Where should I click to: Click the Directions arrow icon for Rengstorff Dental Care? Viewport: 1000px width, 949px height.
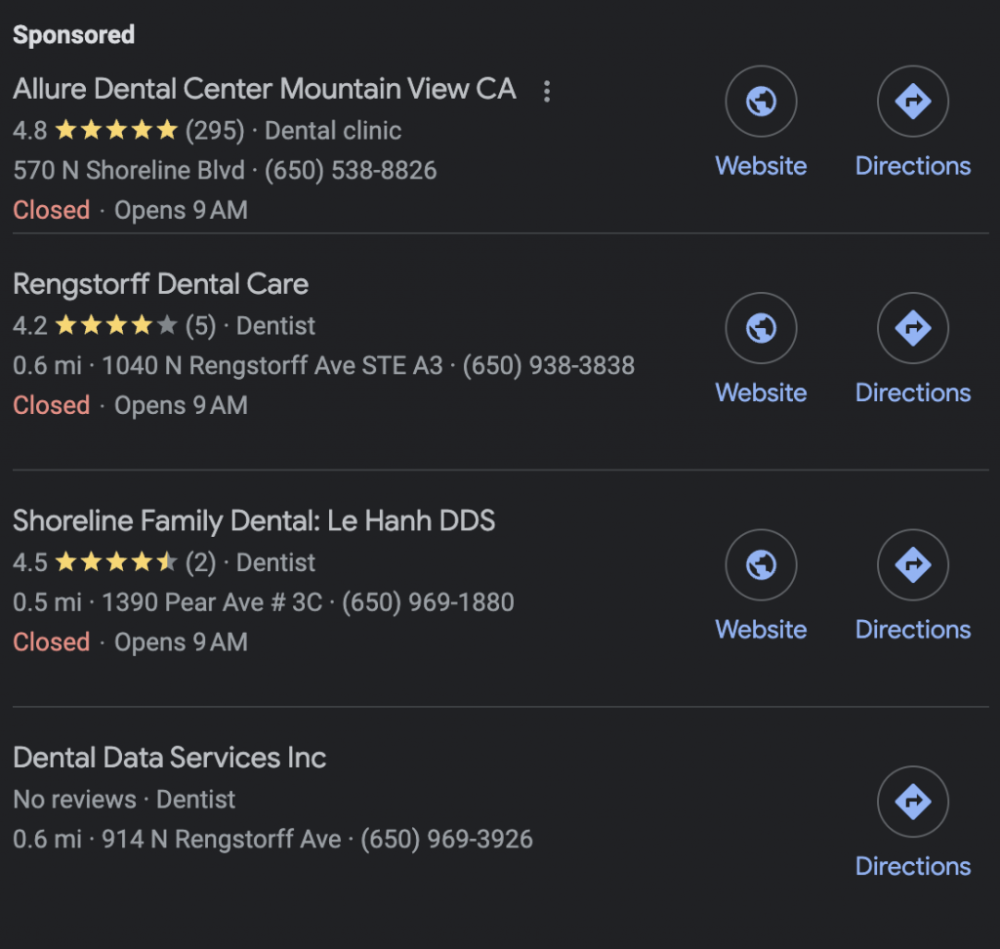[x=912, y=328]
